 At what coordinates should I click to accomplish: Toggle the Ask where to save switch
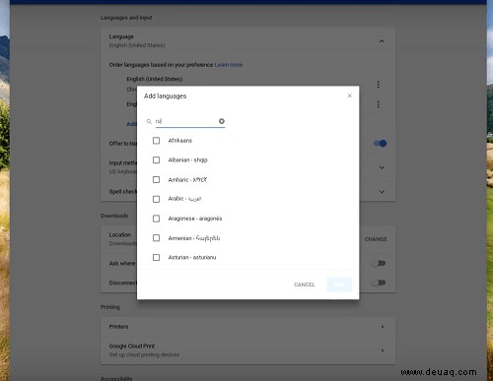coord(379,263)
